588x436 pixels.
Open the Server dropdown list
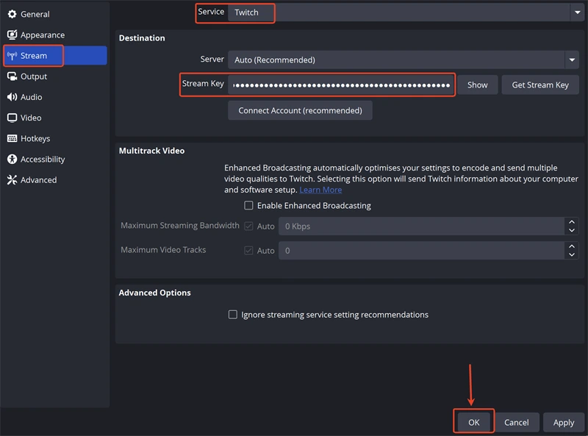[x=571, y=60]
